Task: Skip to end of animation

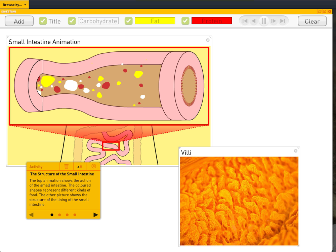Action: [283, 21]
